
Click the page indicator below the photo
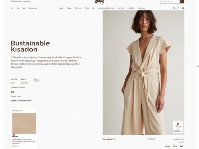point(151,139)
